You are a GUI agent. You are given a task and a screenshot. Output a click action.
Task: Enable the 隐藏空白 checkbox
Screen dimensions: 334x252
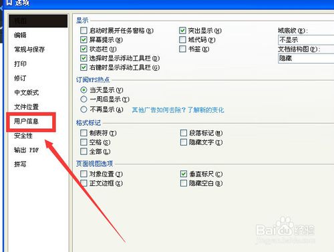[x=184, y=183]
